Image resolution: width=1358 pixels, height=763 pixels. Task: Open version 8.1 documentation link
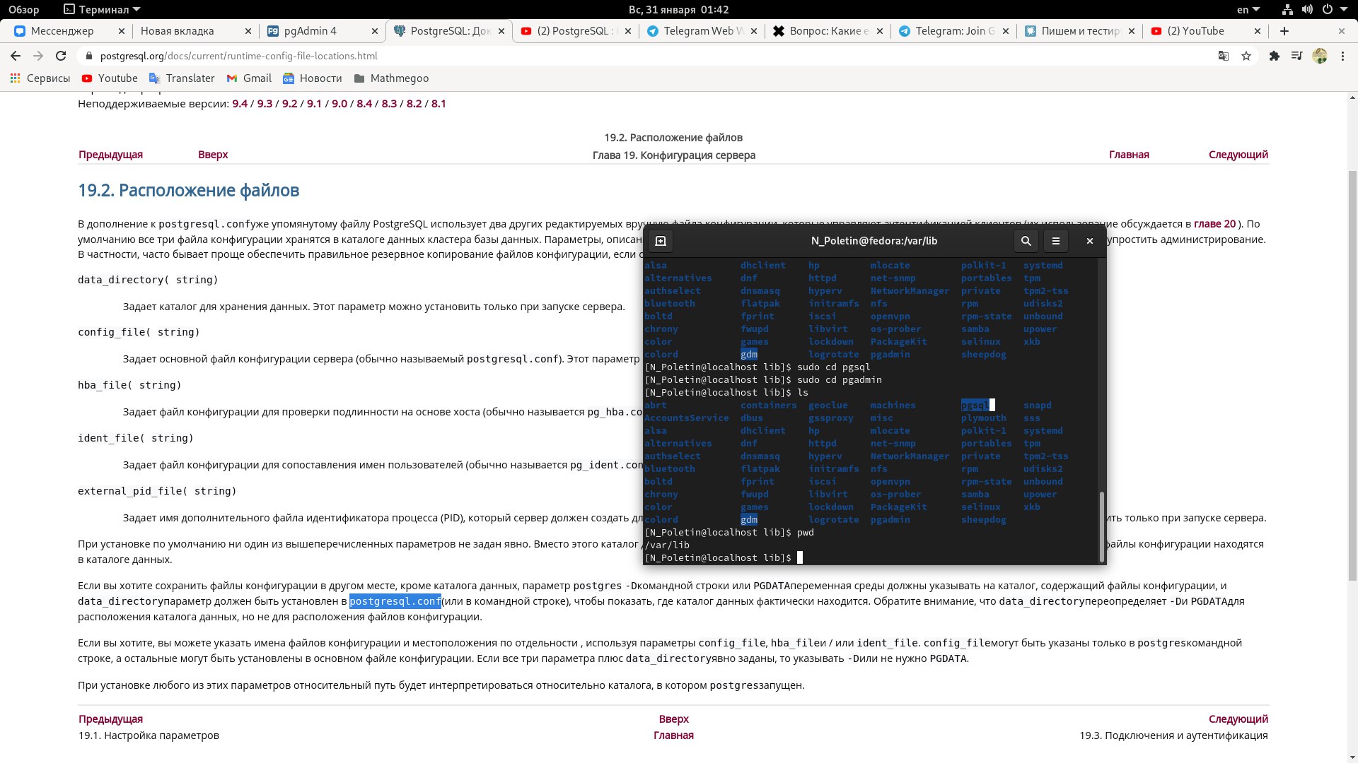(x=439, y=104)
